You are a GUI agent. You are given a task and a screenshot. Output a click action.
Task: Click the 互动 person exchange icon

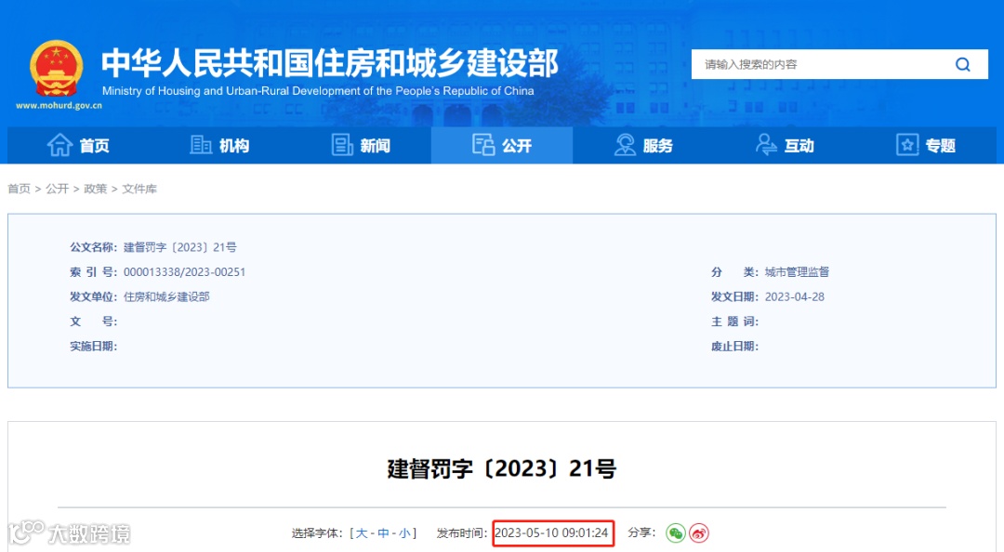(x=766, y=145)
